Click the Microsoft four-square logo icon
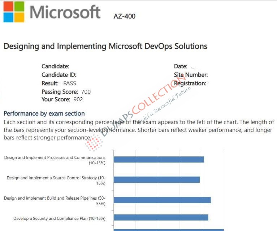 (x=14, y=12)
